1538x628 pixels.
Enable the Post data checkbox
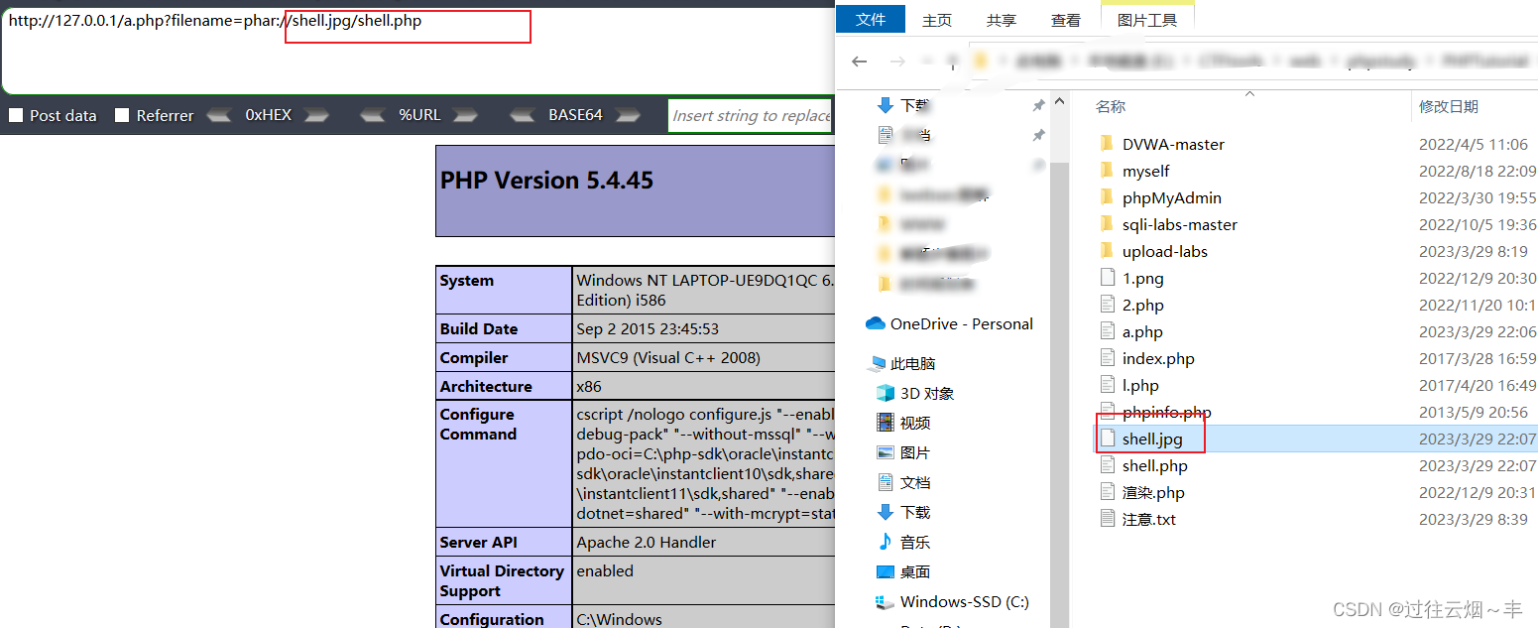pyautogui.click(x=15, y=115)
